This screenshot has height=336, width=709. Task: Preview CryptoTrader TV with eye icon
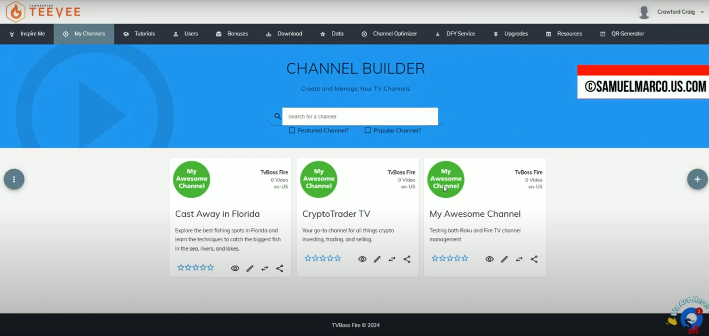point(362,259)
